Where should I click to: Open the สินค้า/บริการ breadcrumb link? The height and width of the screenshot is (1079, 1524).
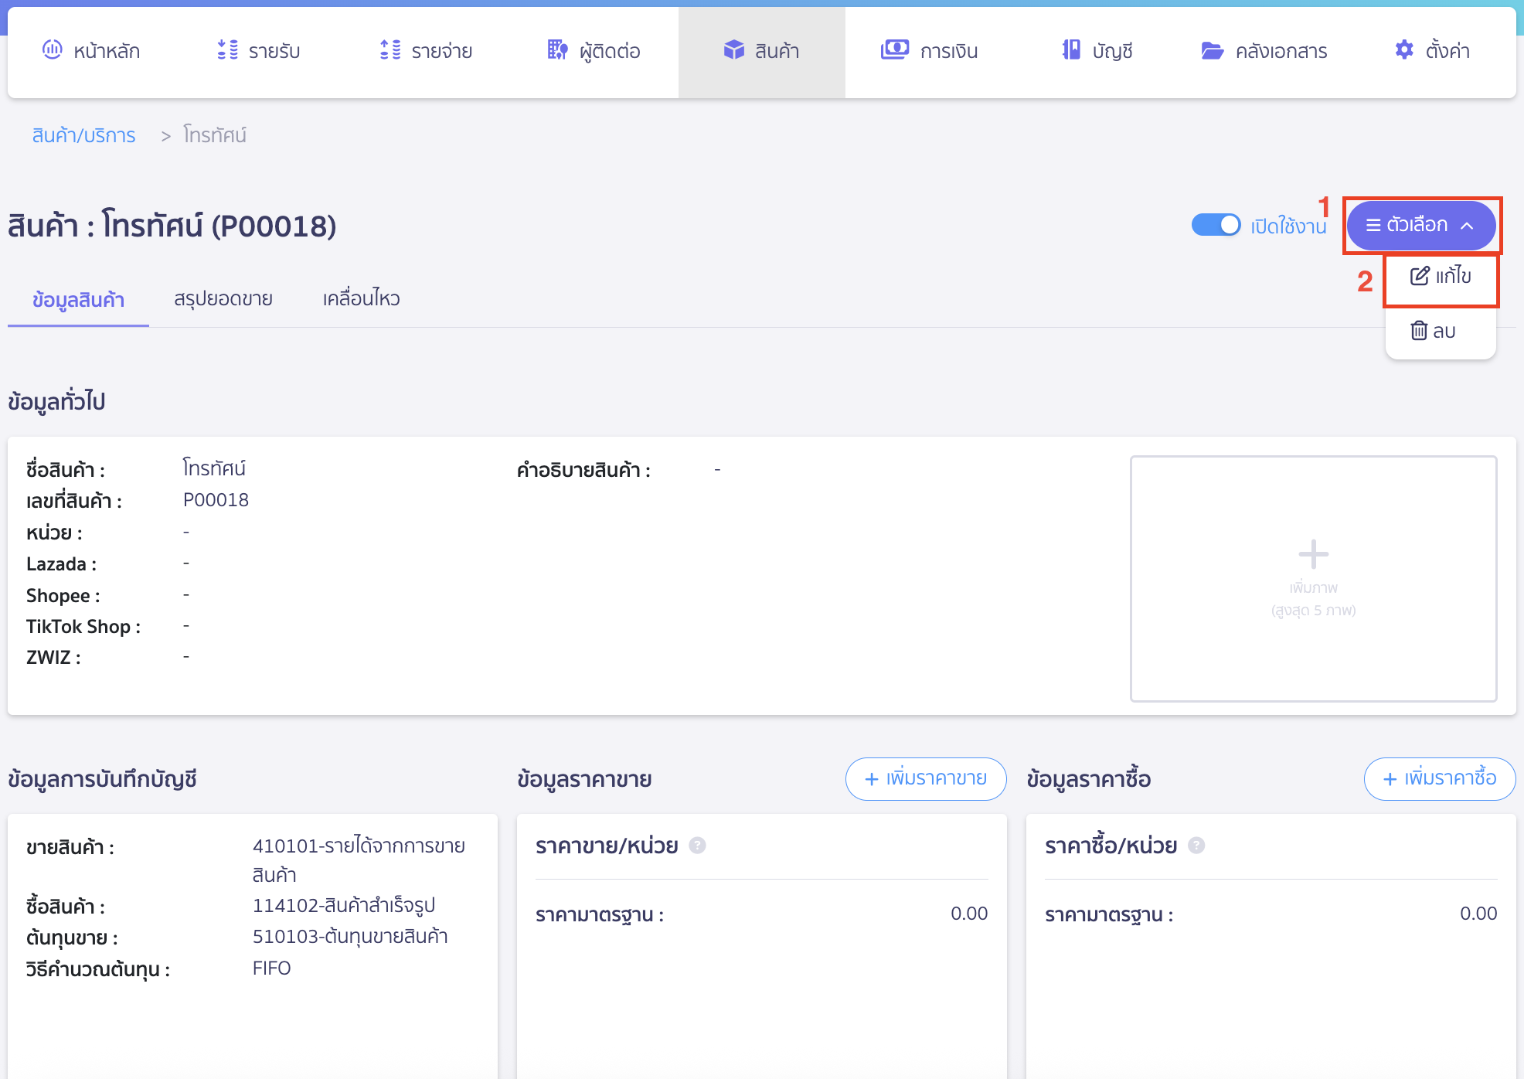click(83, 134)
